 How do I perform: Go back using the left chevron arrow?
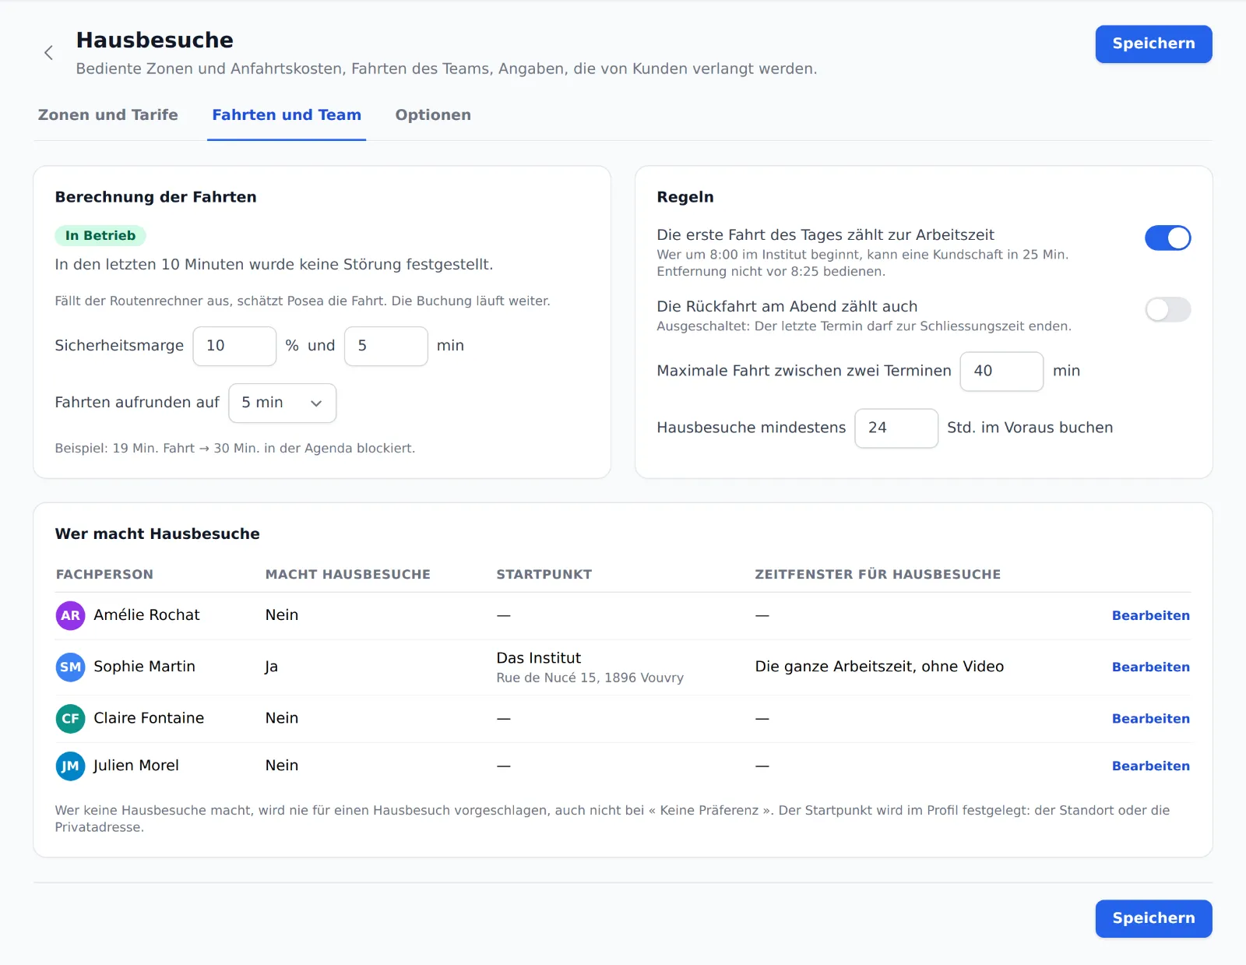click(x=48, y=53)
